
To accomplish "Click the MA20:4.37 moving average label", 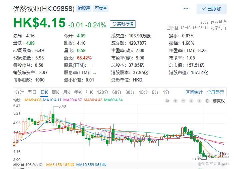I will (72, 100).
